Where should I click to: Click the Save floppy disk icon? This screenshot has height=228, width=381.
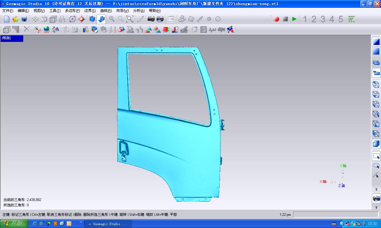[24, 19]
